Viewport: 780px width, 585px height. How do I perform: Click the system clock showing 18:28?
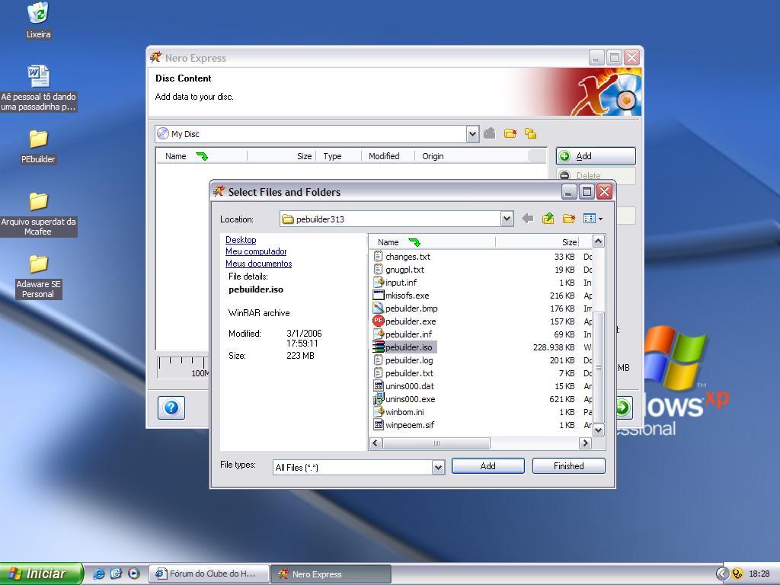click(759, 574)
